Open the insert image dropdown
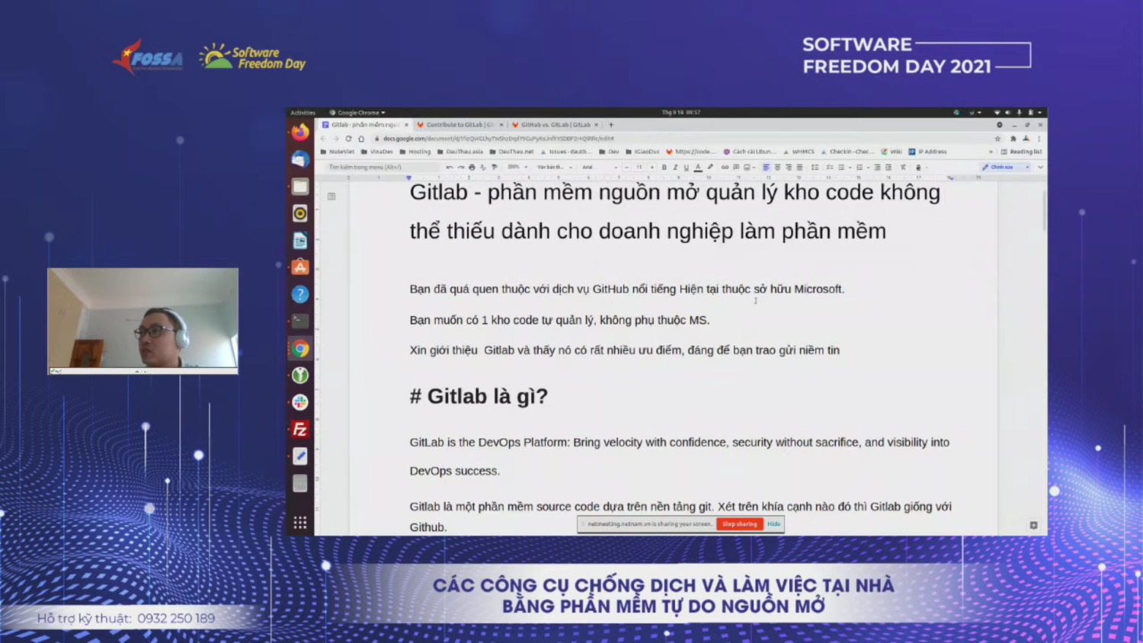 coord(750,167)
